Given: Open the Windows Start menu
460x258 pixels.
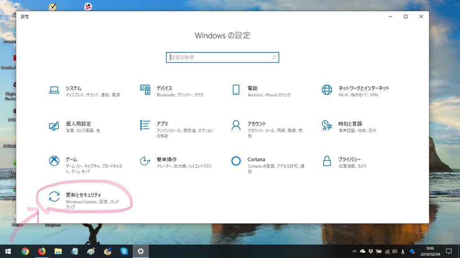Looking at the screenshot, I should click(x=8, y=251).
